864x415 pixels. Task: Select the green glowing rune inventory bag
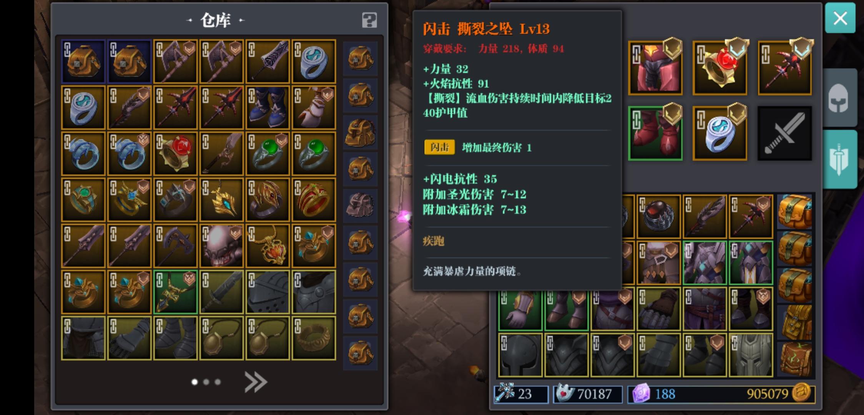tap(796, 359)
